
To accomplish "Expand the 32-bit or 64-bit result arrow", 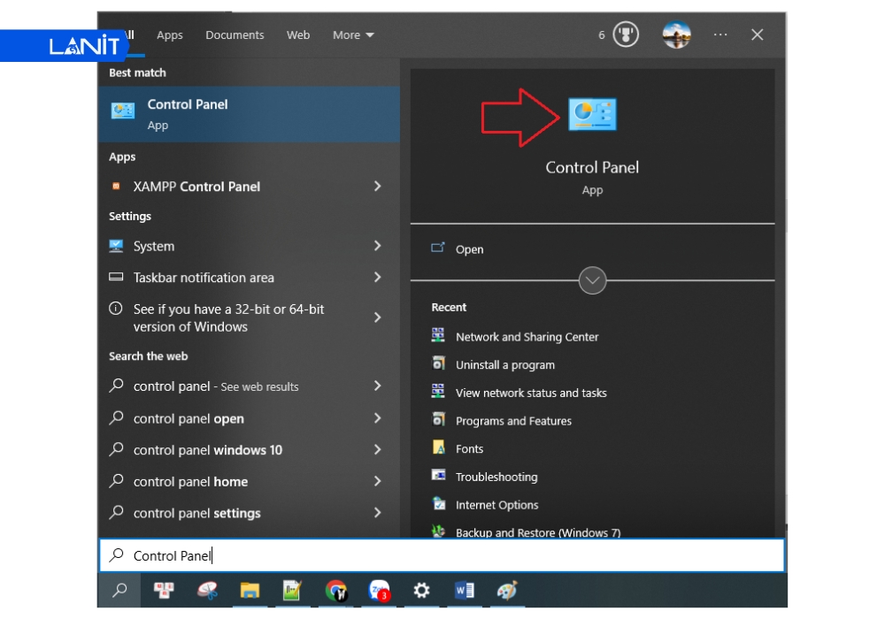I will [378, 317].
